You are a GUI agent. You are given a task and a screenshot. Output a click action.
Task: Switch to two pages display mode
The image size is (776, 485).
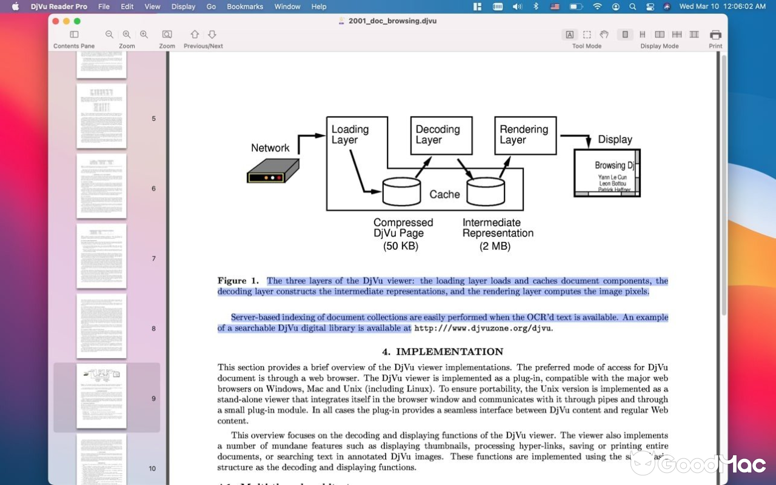click(x=660, y=35)
